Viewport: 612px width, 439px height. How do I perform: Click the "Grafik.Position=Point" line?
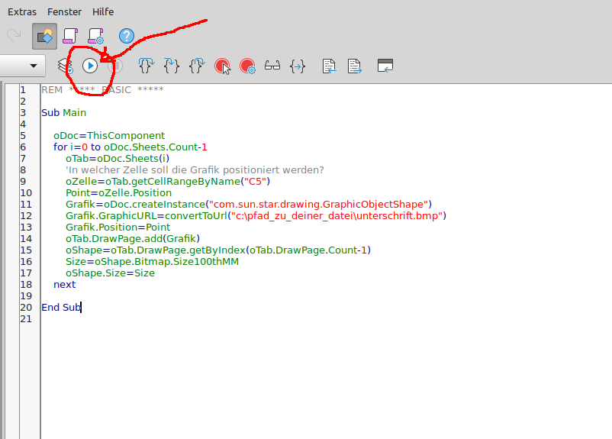118,227
